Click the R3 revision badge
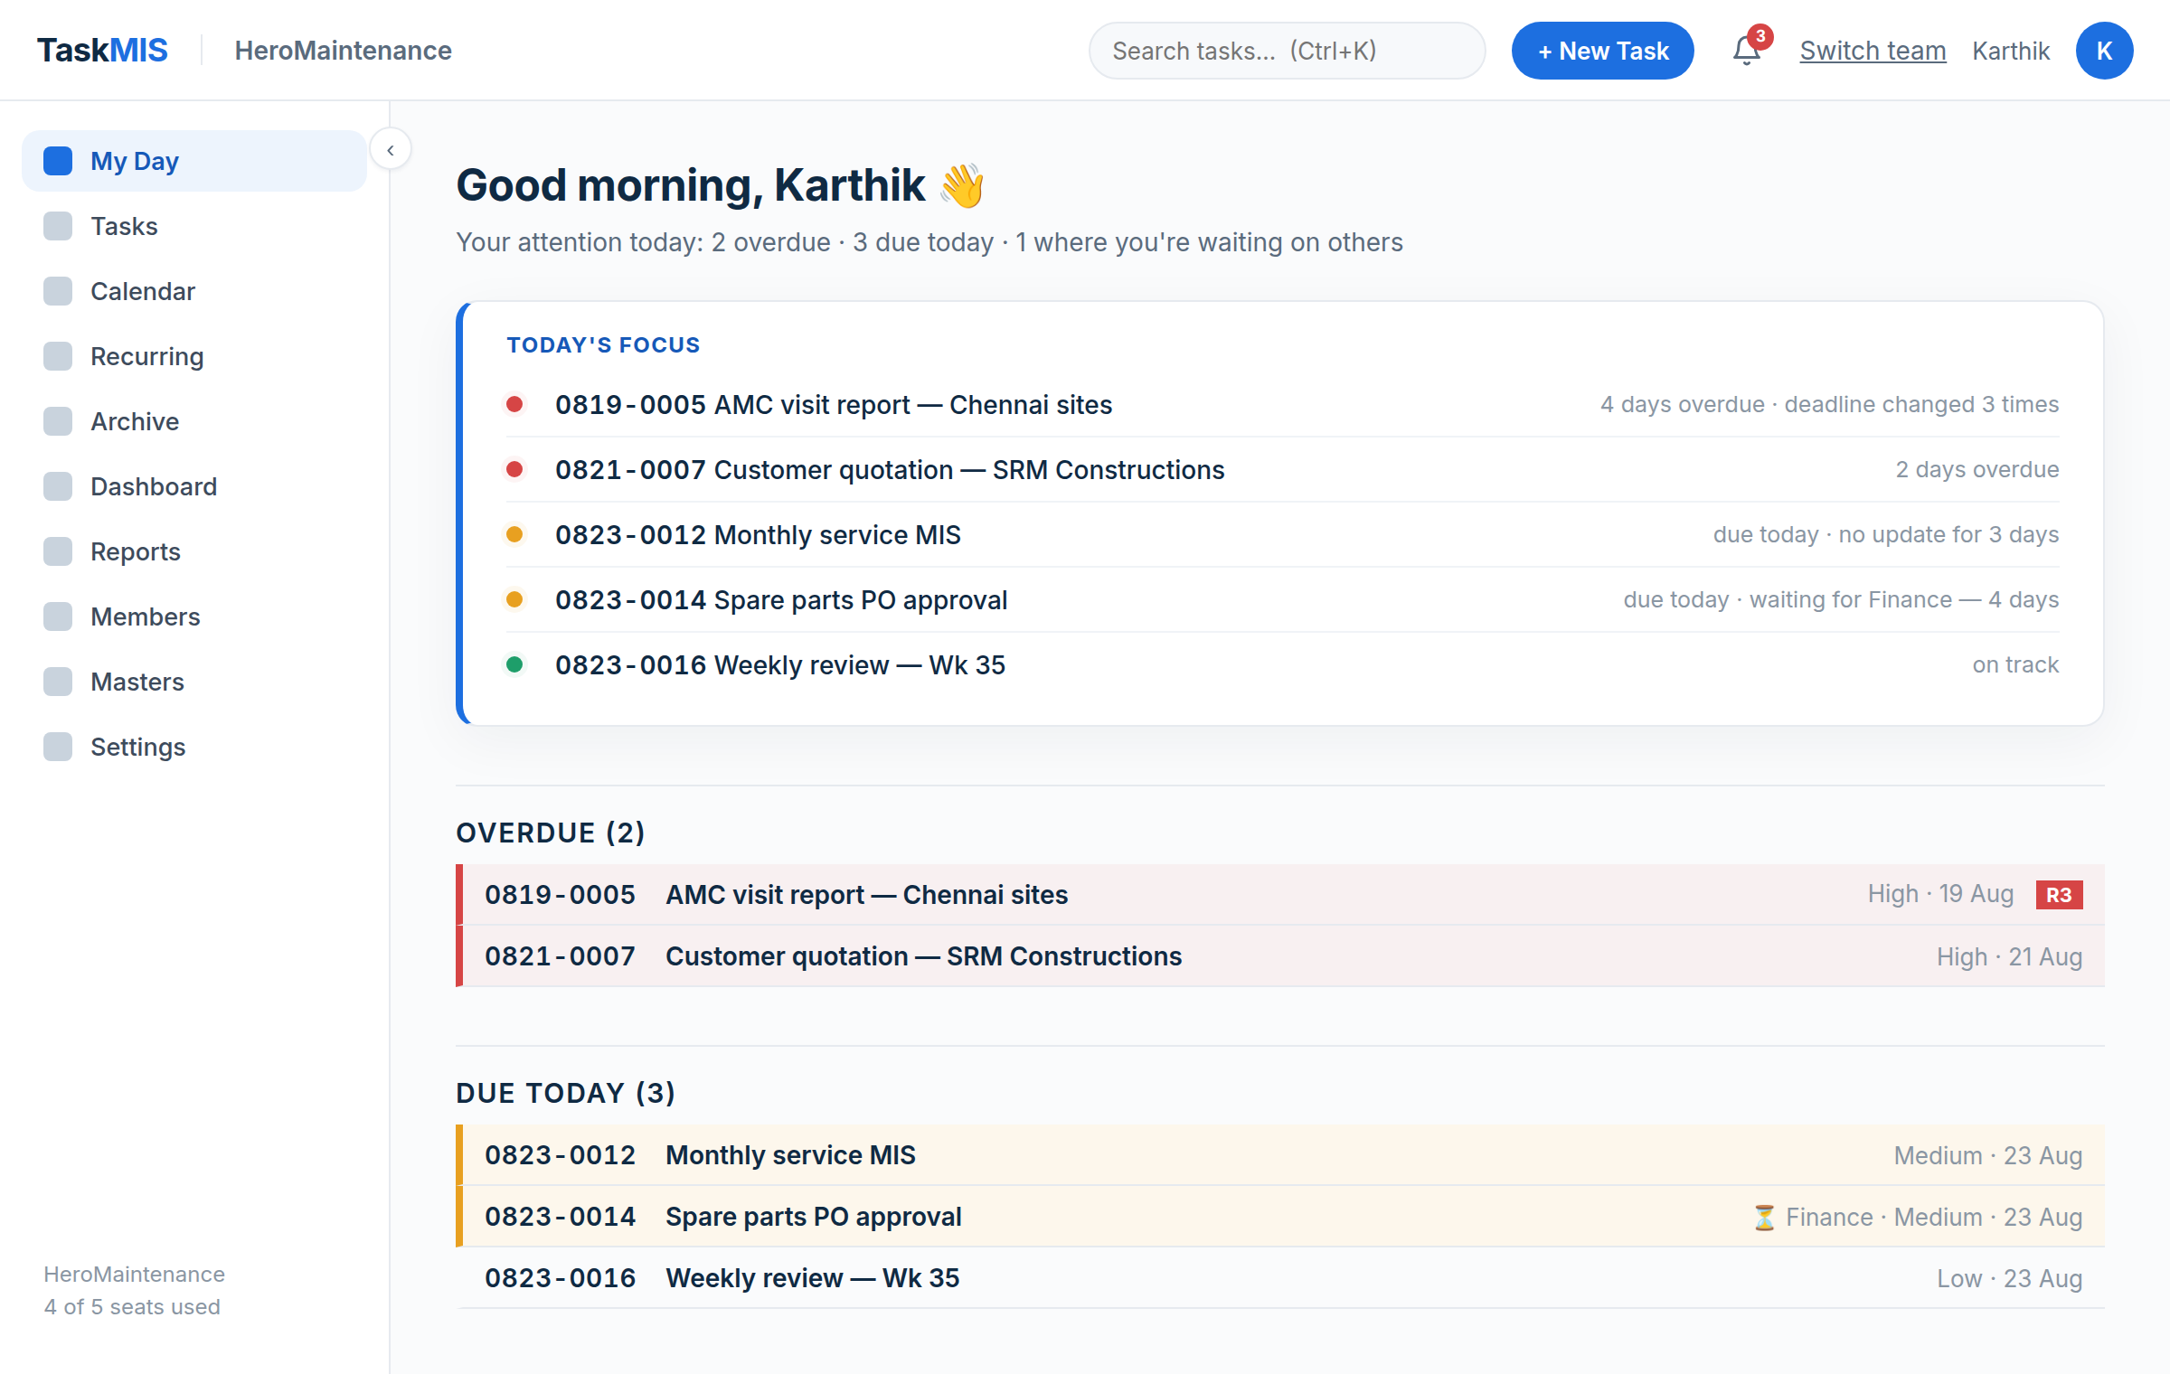The width and height of the screenshot is (2170, 1374). [x=2059, y=895]
